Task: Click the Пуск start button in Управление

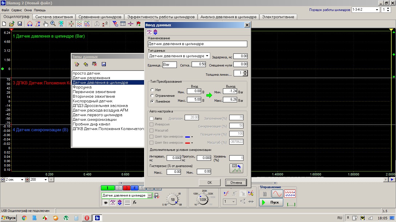Action: pyautogui.click(x=271, y=202)
